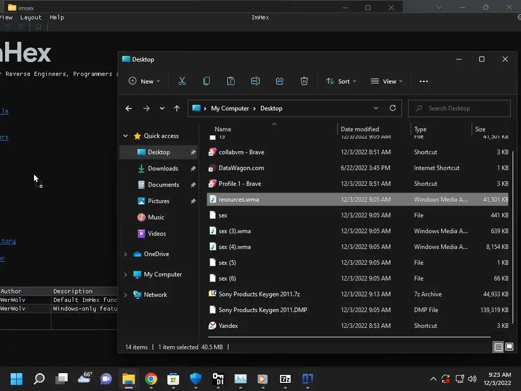Screen dimensions: 521x391
Task: Open the Sort dropdown
Action: coord(341,81)
